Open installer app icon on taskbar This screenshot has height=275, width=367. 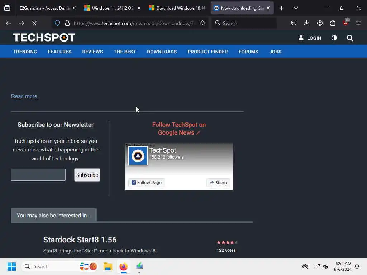tap(139, 266)
